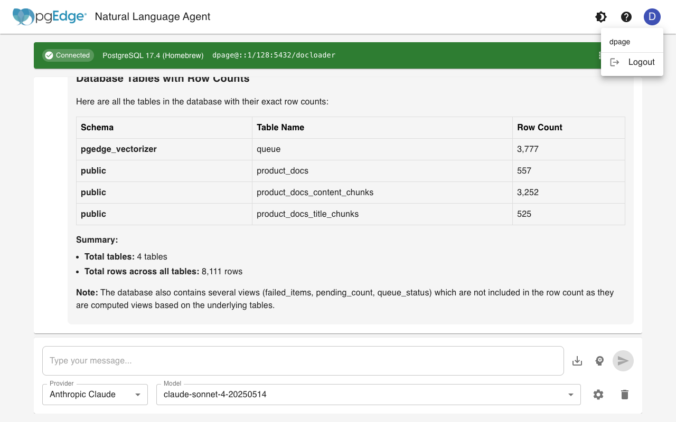Screen dimensions: 676x422
Task: Click the pgEdge logo
Action: pos(50,17)
